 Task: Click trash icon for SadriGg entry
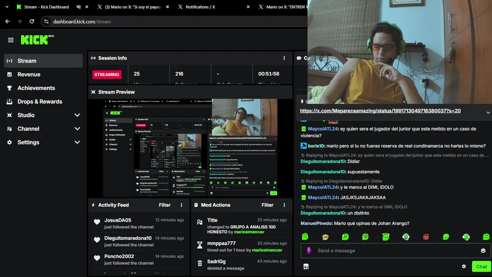(199, 263)
